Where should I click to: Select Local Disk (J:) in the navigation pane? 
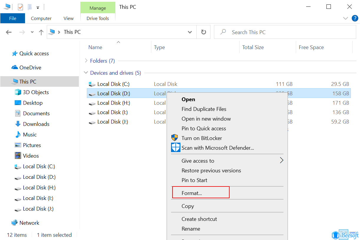click(38, 209)
